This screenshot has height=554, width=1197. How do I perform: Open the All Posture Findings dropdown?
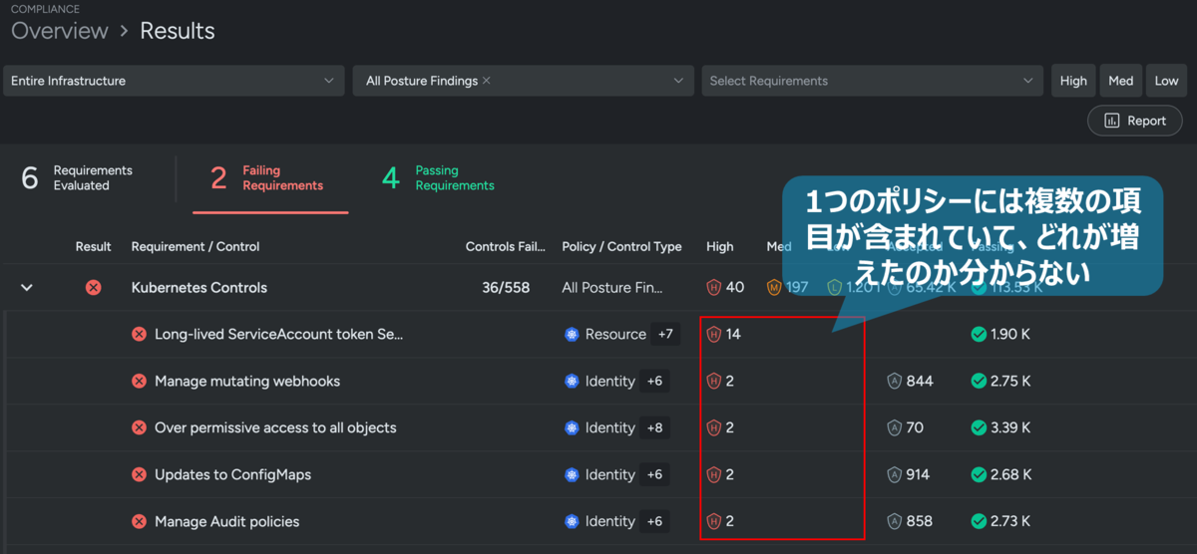point(524,81)
